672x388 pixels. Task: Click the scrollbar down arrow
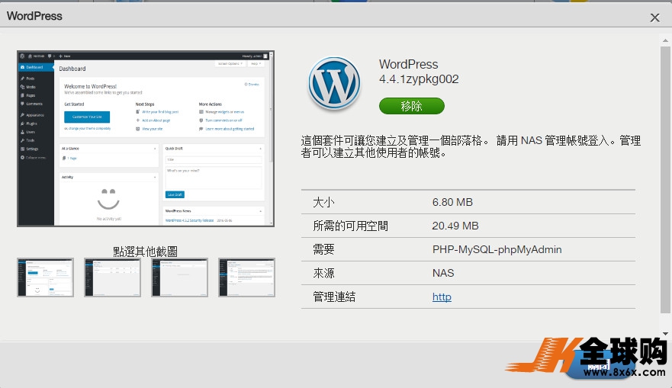[x=665, y=333]
